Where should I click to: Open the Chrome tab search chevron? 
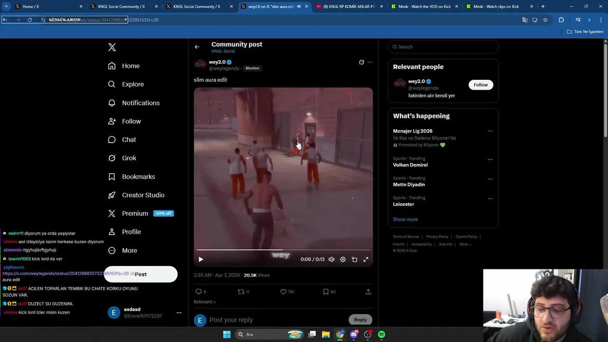click(x=6, y=7)
